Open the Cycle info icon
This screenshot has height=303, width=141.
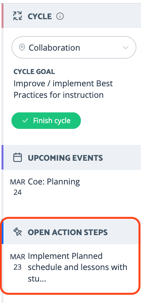coord(60,16)
